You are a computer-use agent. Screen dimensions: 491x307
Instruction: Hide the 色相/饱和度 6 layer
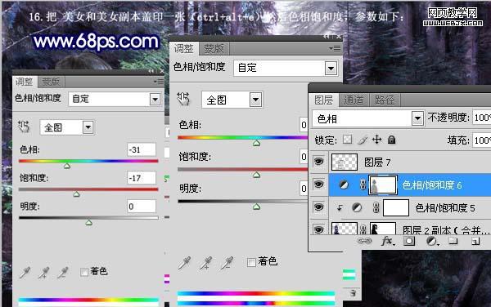coord(319,185)
